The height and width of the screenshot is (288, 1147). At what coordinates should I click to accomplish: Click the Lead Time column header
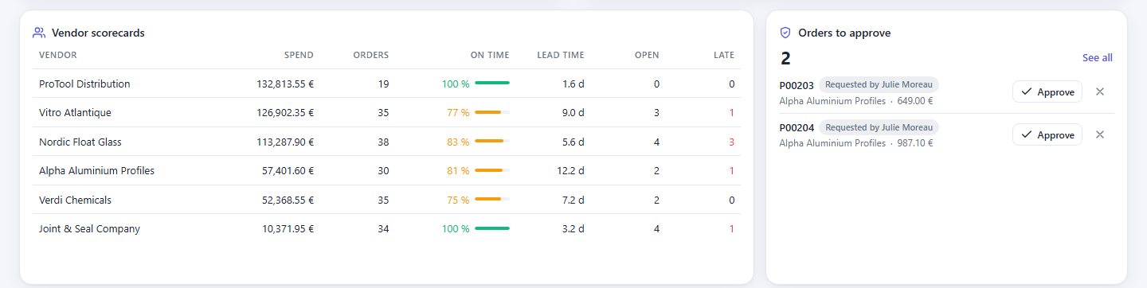561,55
